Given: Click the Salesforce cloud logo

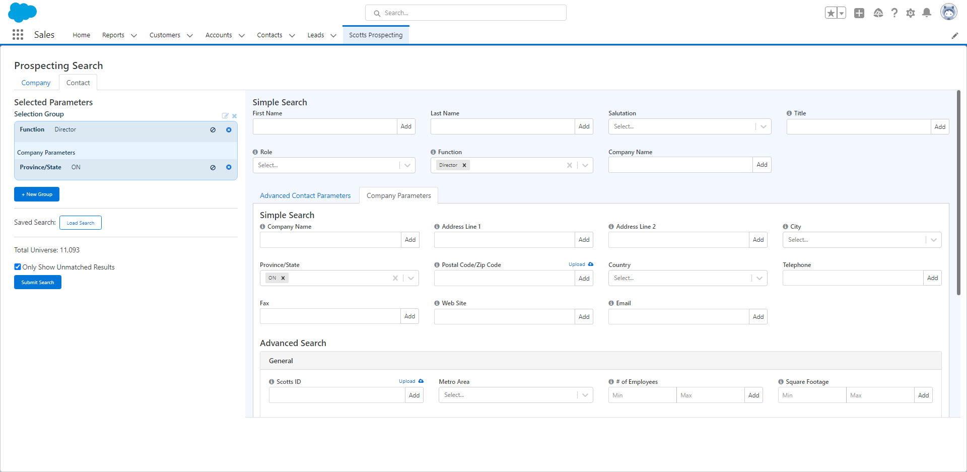Looking at the screenshot, I should pos(23,13).
